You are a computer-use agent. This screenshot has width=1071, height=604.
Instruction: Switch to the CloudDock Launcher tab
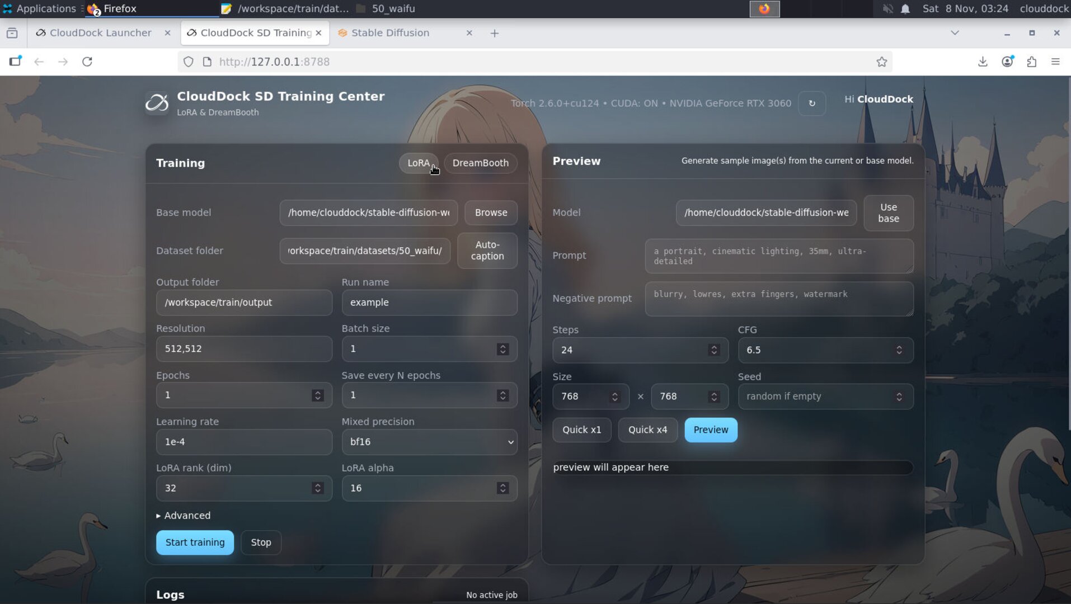[x=100, y=33]
